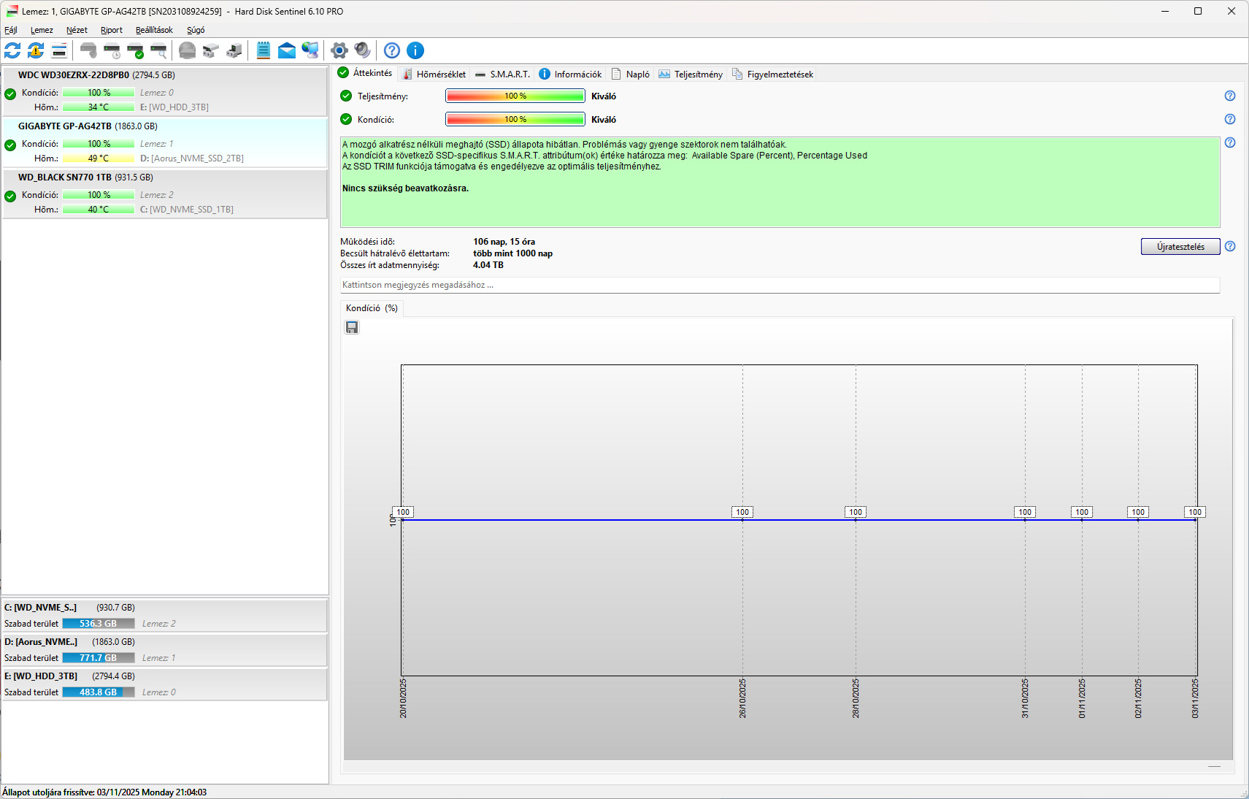Click the help icon beside Teljesítmény bar
This screenshot has width=1249, height=799.
[x=1229, y=96]
